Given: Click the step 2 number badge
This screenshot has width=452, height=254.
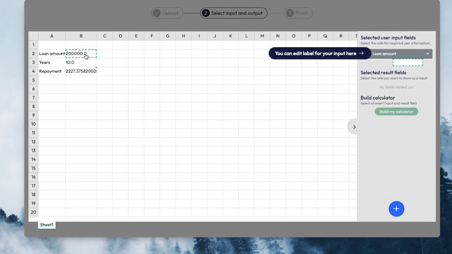Looking at the screenshot, I should [x=206, y=13].
